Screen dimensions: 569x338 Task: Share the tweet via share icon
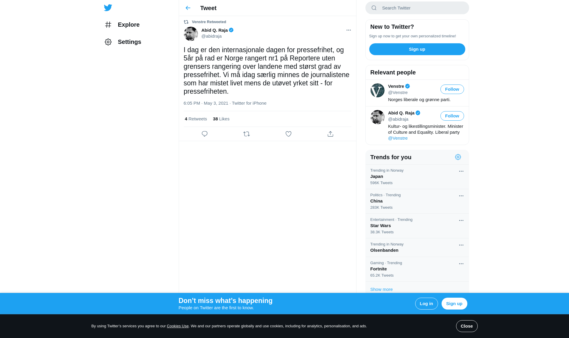[x=330, y=134]
